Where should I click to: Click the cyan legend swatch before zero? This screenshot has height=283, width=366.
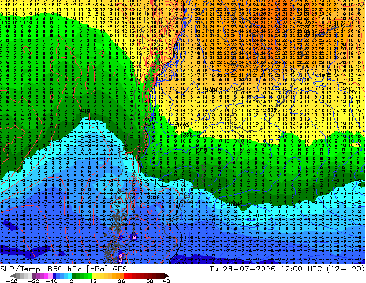point(70,275)
